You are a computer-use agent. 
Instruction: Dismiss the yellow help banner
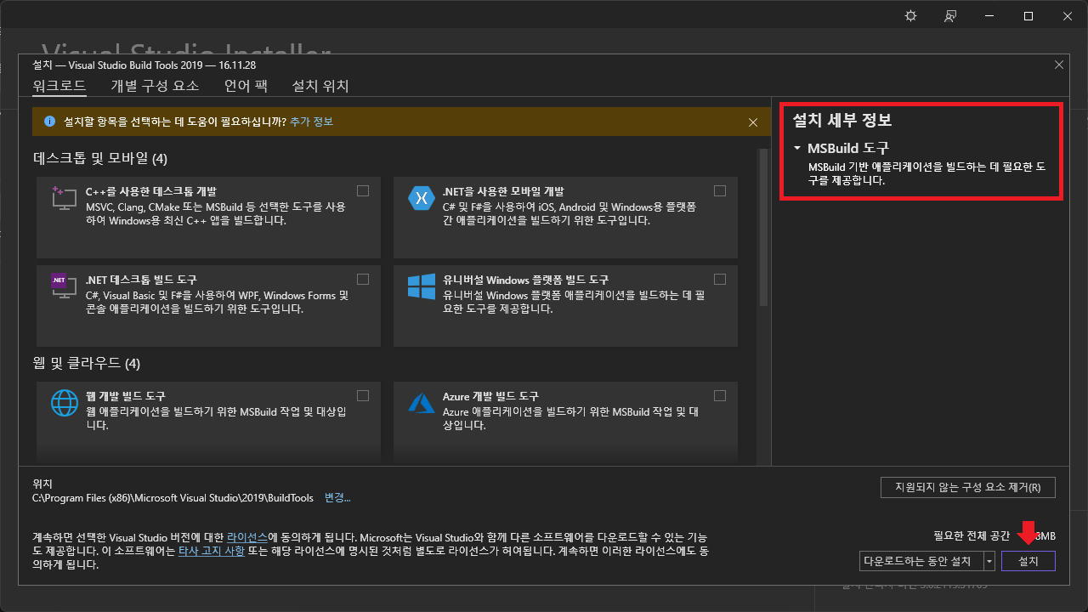(753, 122)
